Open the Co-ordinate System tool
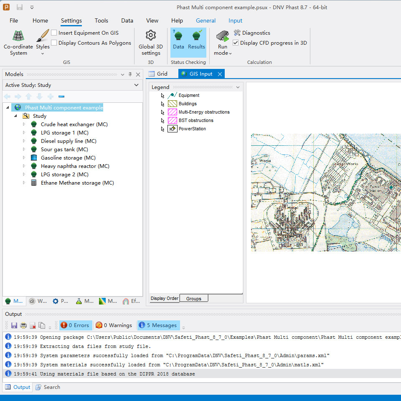This screenshot has height=401, width=401. pyautogui.click(x=18, y=43)
